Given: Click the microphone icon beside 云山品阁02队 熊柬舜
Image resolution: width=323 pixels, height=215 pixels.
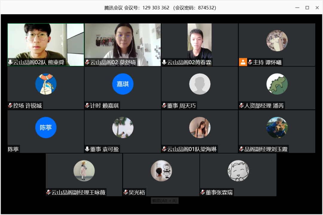Looking at the screenshot, I should pos(10,62).
